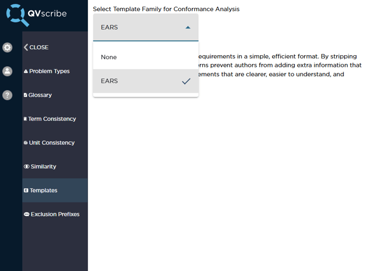Open the Problem Types section
This screenshot has width=370, height=271.
point(49,71)
